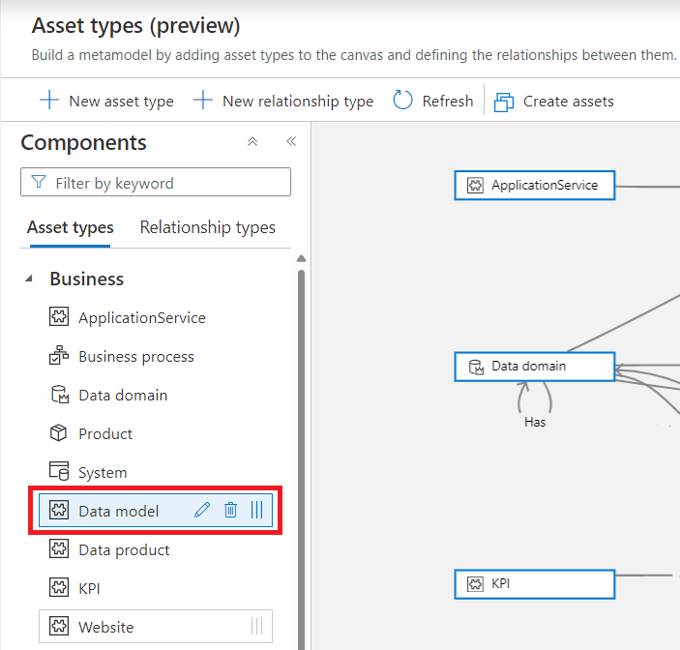680x650 pixels.
Task: Click the ApplicationService icon in components list
Action: pyautogui.click(x=59, y=317)
